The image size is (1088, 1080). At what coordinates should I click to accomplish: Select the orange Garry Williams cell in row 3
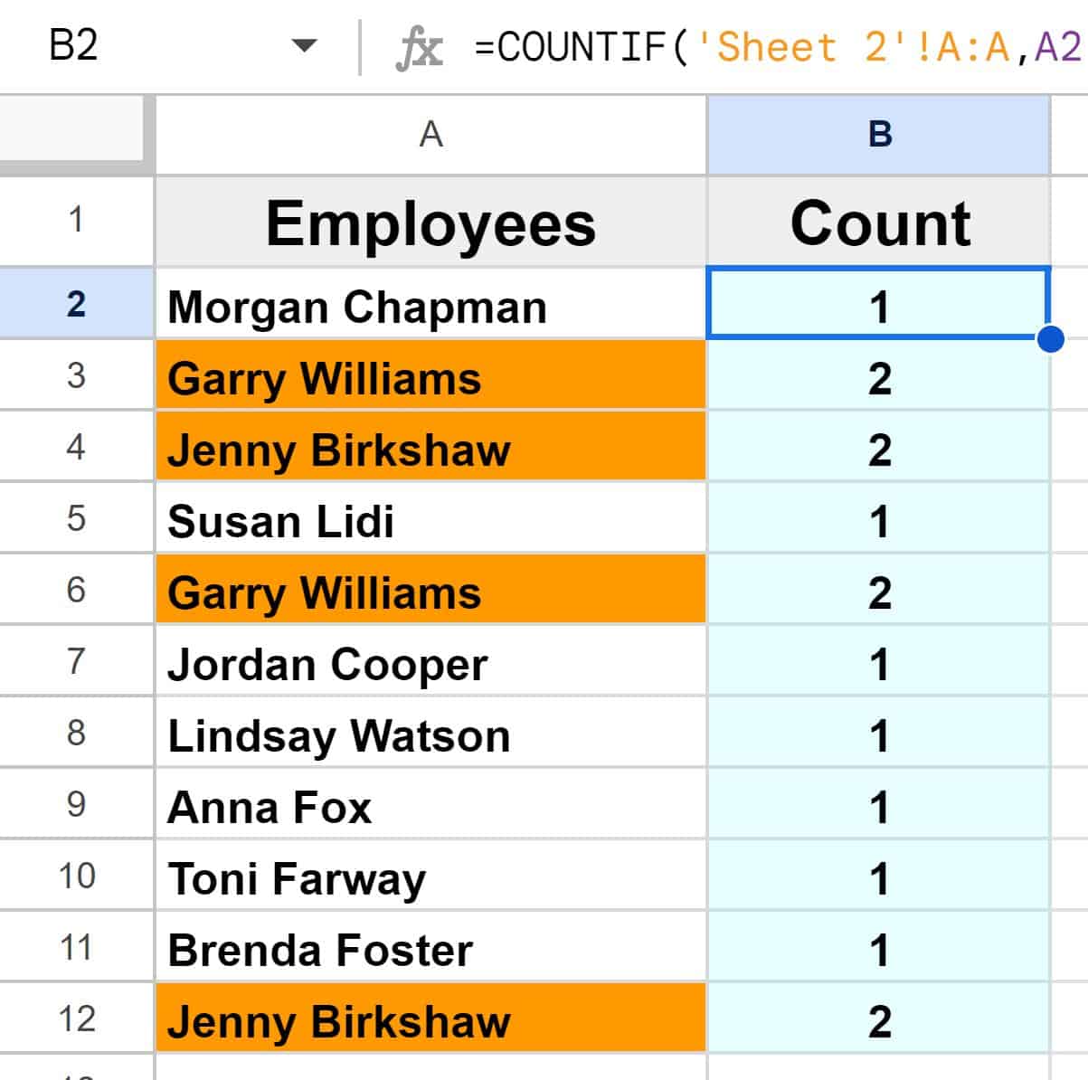[430, 378]
